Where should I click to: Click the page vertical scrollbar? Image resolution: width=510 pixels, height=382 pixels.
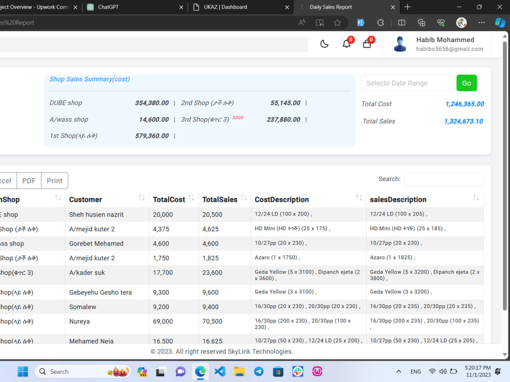tap(504, 175)
